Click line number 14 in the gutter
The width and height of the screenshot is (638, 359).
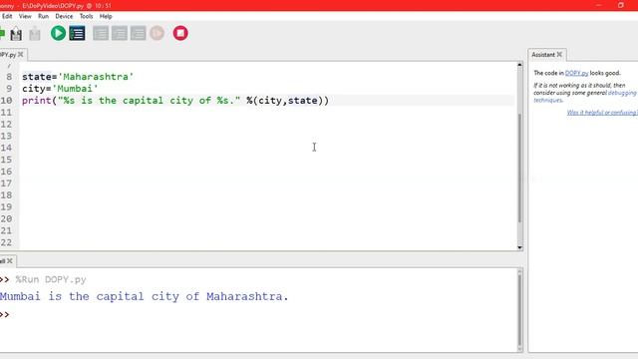click(6, 148)
